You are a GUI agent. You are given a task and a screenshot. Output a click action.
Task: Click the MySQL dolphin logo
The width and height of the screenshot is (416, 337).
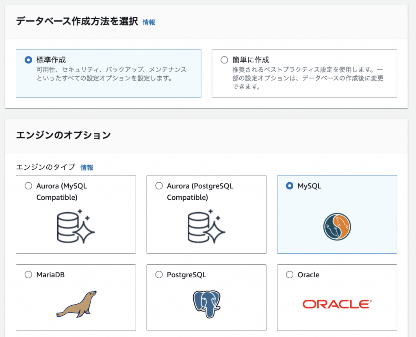point(337,226)
